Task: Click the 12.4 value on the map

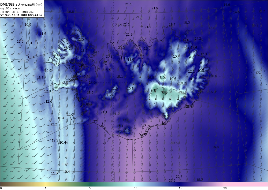Action: 31,57
